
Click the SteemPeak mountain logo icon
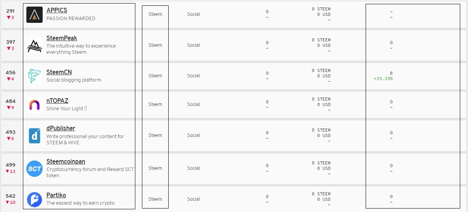35,45
